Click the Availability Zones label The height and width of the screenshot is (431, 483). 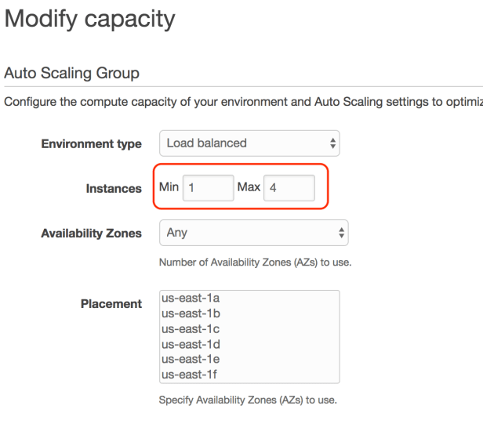pyautogui.click(x=91, y=234)
